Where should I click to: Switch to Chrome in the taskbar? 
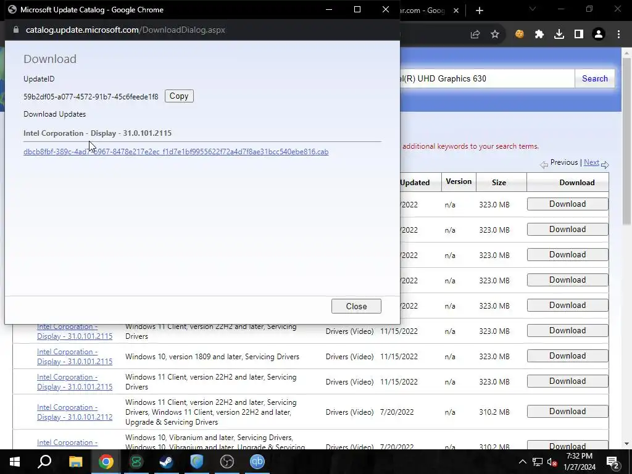pos(106,462)
